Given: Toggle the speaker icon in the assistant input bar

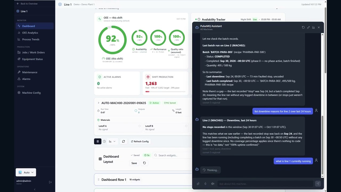Looking at the screenshot, I should (x=213, y=184).
